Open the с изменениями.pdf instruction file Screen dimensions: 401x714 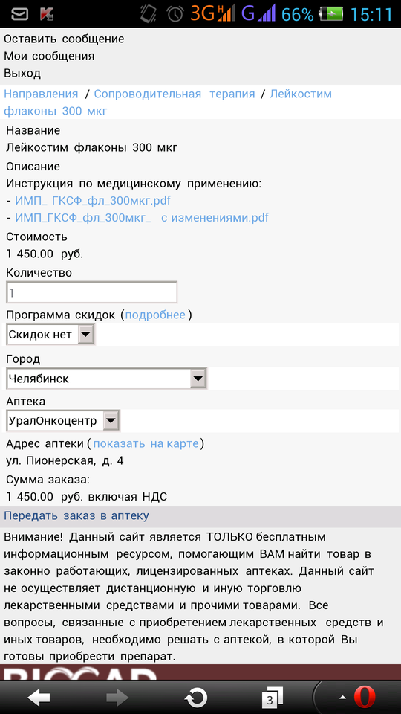142,218
